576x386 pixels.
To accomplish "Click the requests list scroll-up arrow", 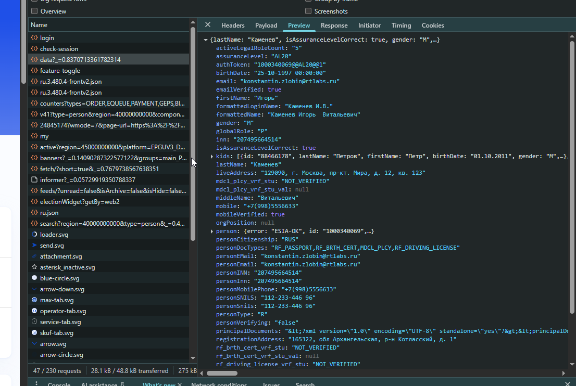I will point(193,22).
